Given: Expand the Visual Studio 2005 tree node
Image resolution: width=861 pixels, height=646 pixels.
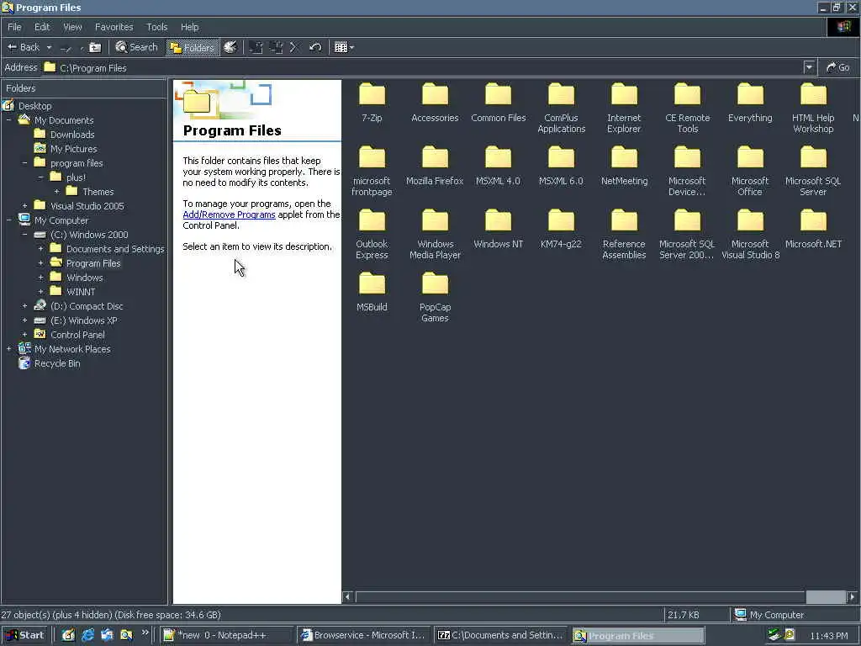Looking at the screenshot, I should click(x=24, y=206).
